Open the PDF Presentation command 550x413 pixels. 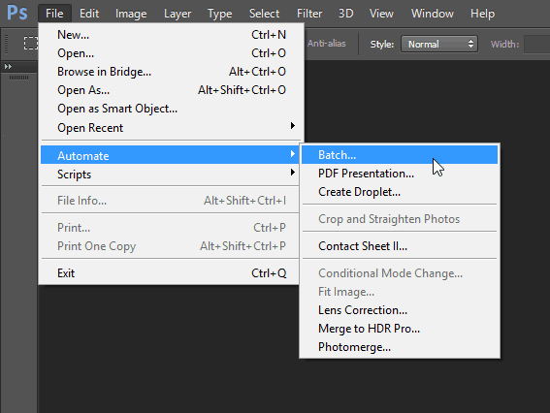click(400, 174)
